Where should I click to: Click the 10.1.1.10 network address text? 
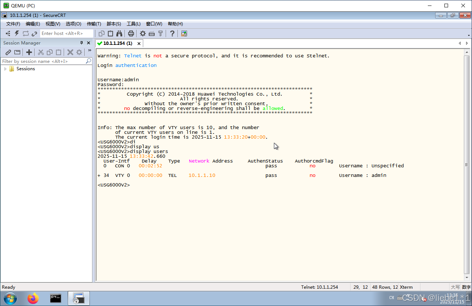pyautogui.click(x=202, y=175)
